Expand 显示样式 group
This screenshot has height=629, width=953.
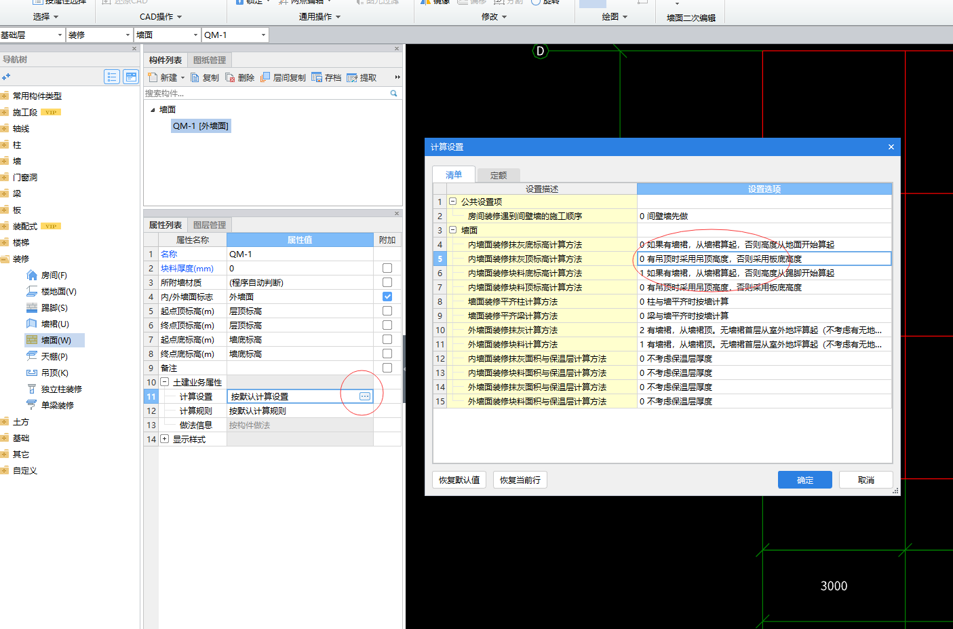tap(165, 439)
